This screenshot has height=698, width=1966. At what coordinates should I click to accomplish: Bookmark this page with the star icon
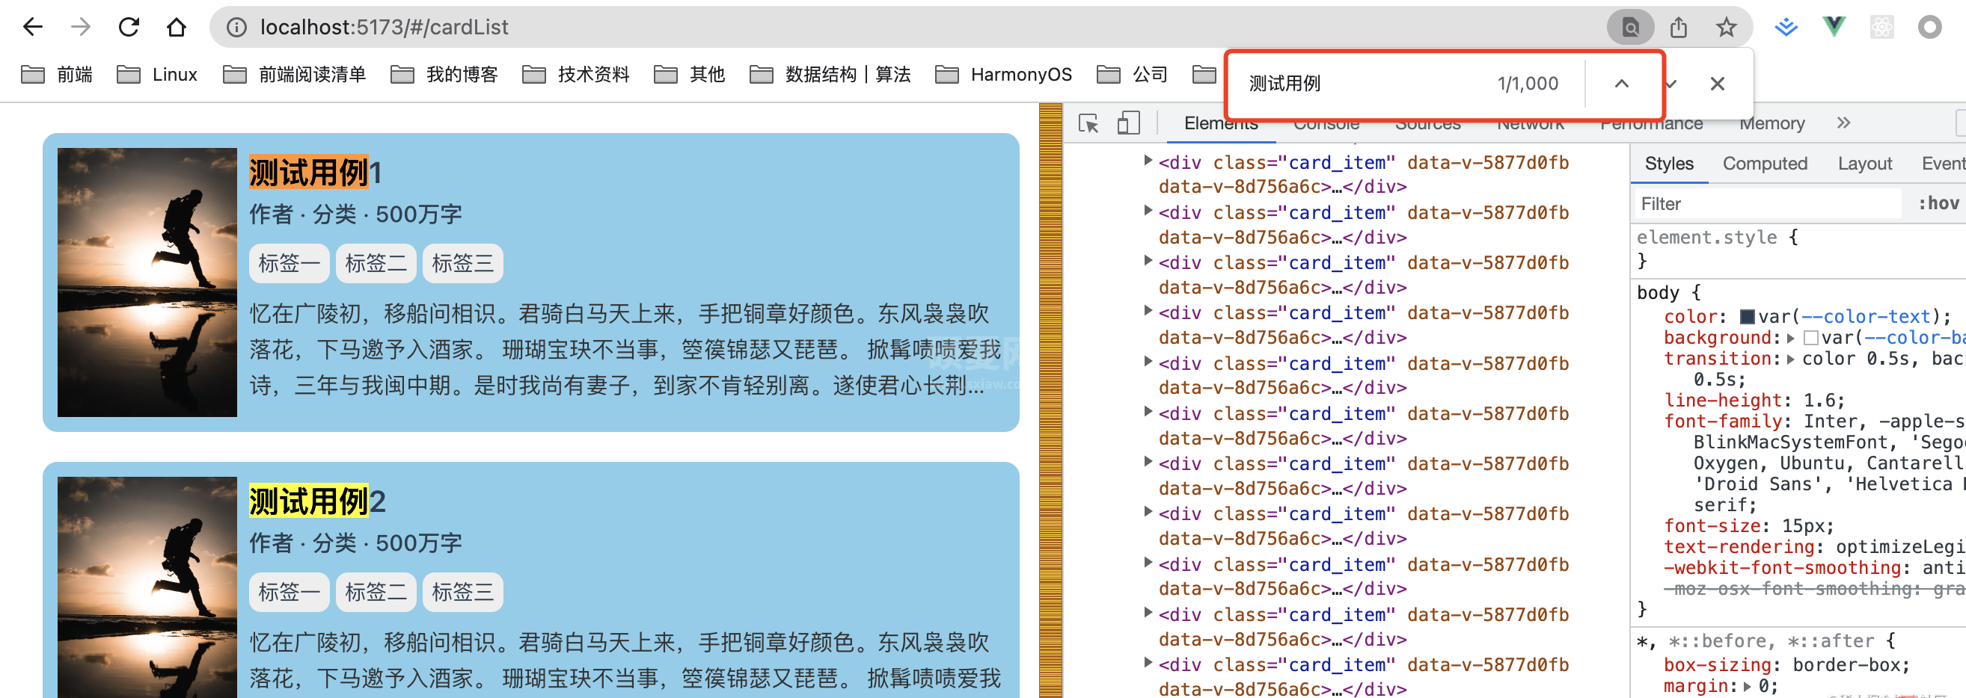click(1726, 28)
